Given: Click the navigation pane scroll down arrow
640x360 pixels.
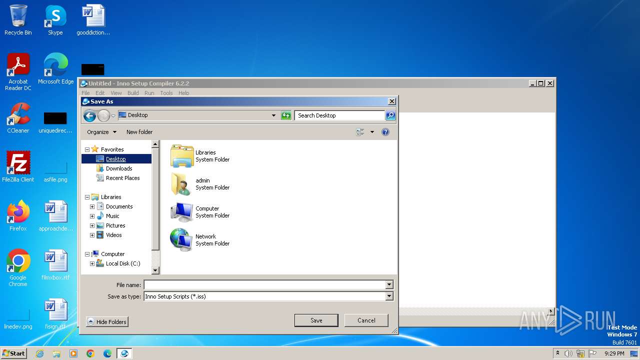Looking at the screenshot, I should click(x=155, y=270).
